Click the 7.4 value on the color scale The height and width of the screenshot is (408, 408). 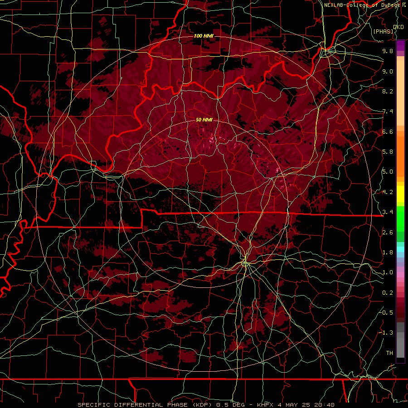coord(388,112)
